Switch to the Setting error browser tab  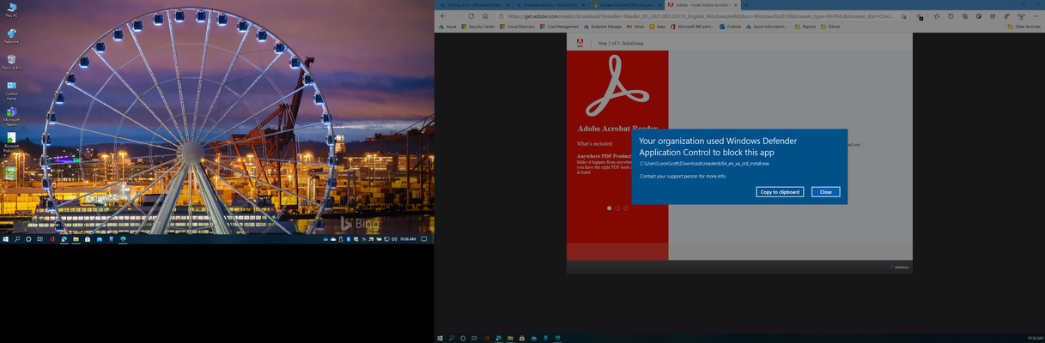tap(474, 5)
